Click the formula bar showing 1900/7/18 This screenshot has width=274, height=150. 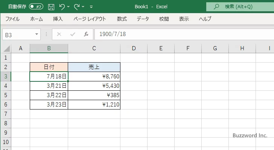click(x=184, y=34)
